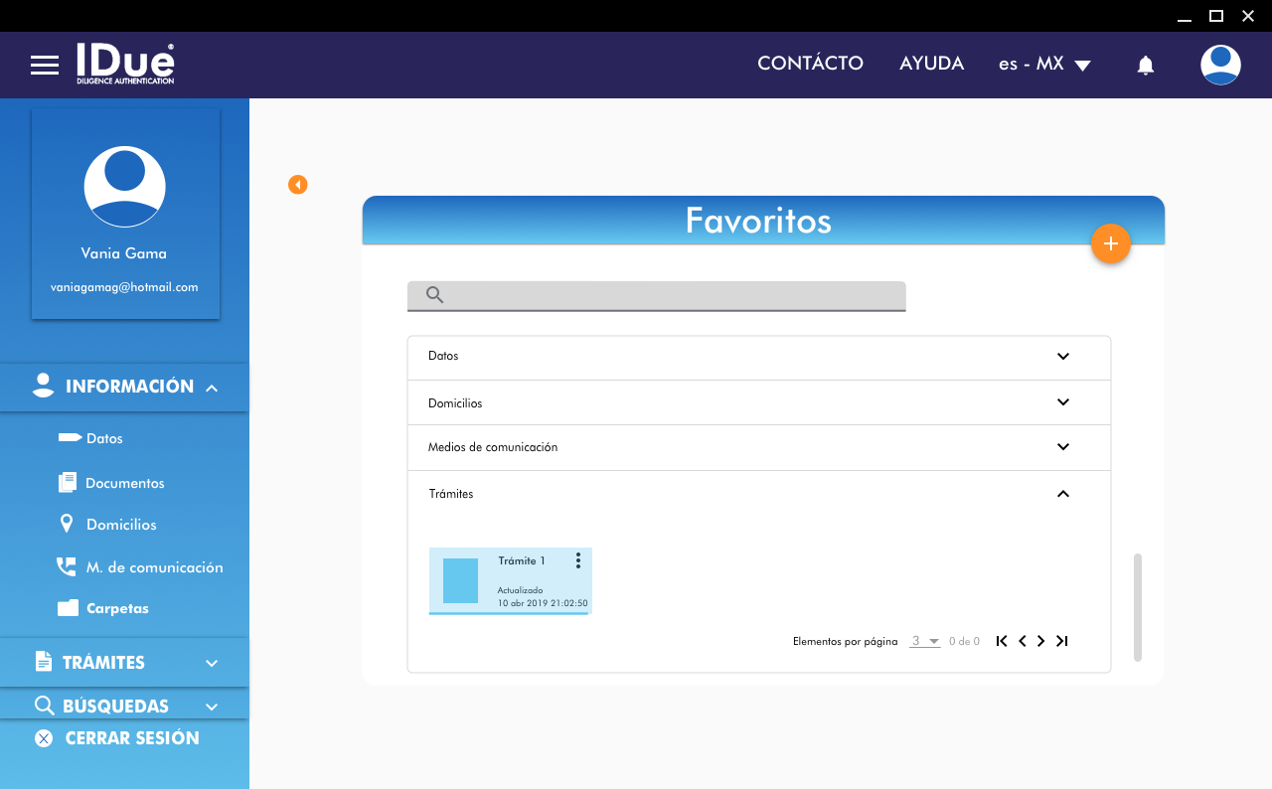Collapse the Trámites accordion section

point(1062,494)
